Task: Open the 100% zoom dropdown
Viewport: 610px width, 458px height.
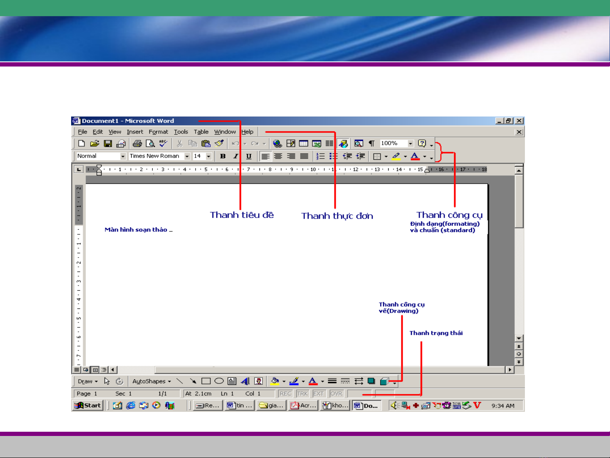Action: coord(410,144)
